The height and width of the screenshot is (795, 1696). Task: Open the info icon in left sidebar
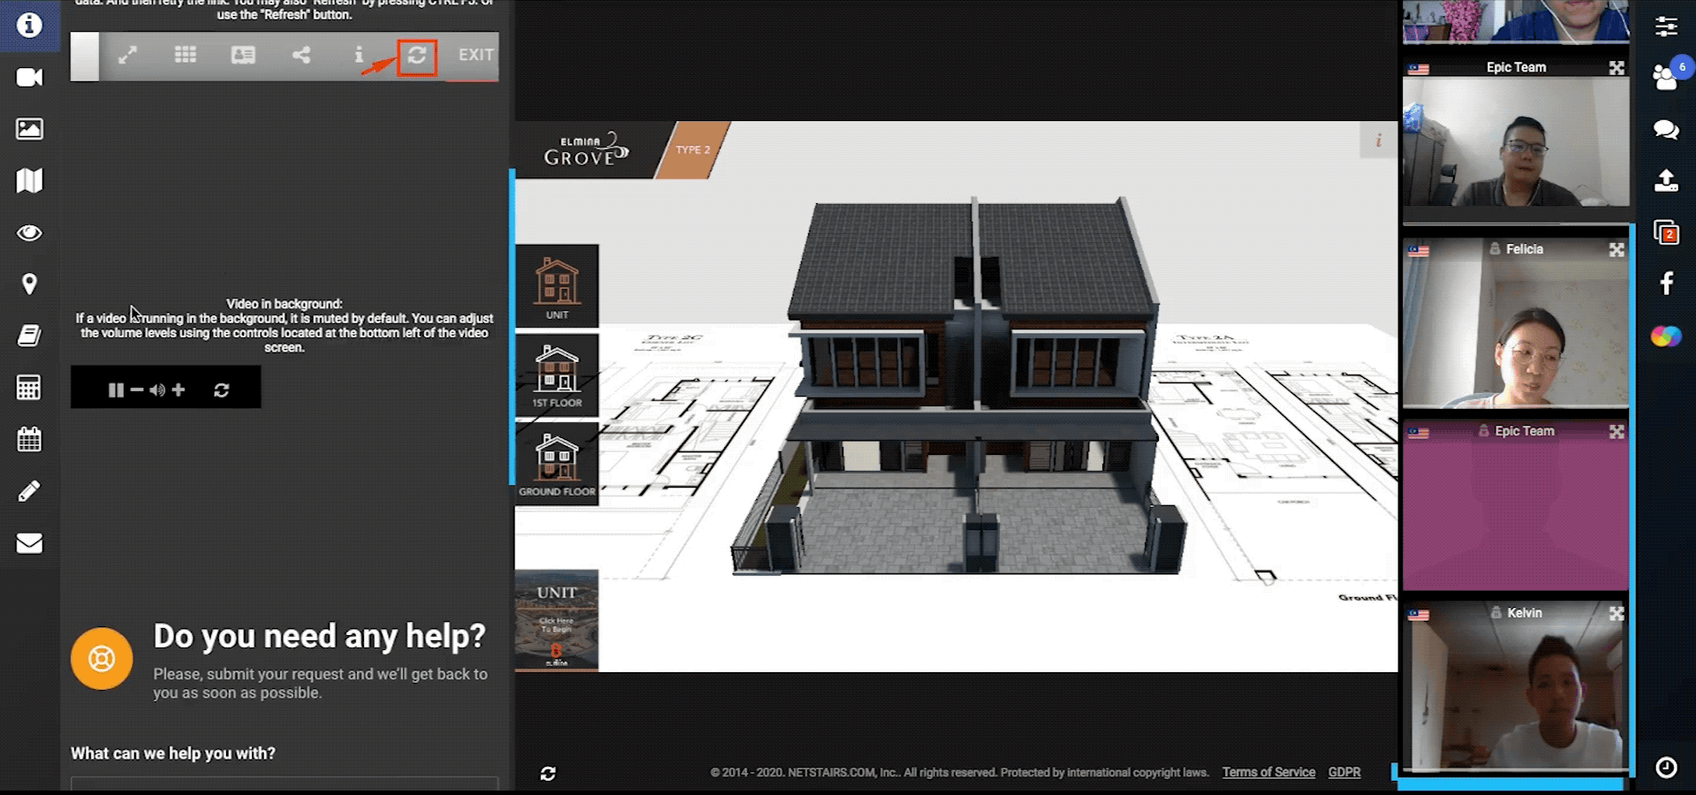(29, 25)
